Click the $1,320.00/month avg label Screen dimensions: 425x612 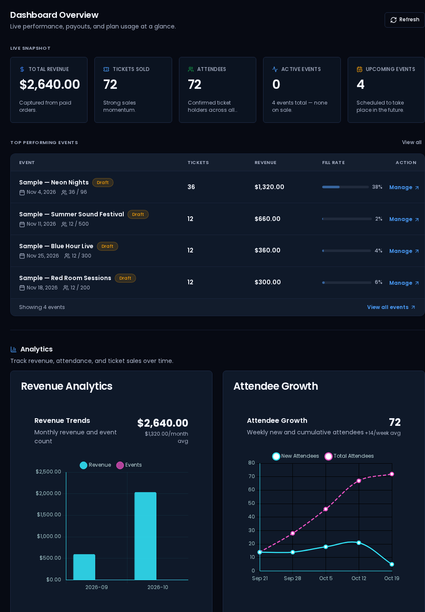click(x=167, y=437)
